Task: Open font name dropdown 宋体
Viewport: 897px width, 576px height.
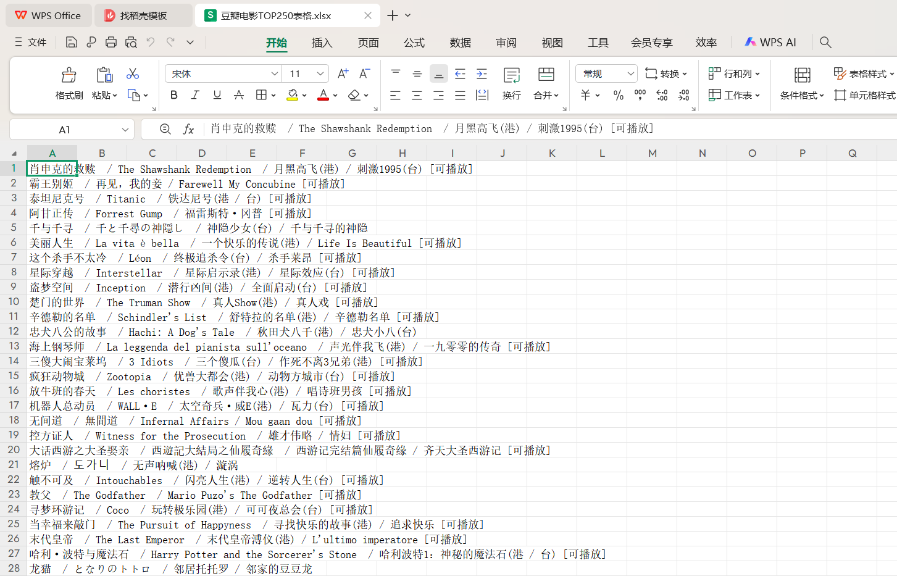Action: pyautogui.click(x=275, y=73)
